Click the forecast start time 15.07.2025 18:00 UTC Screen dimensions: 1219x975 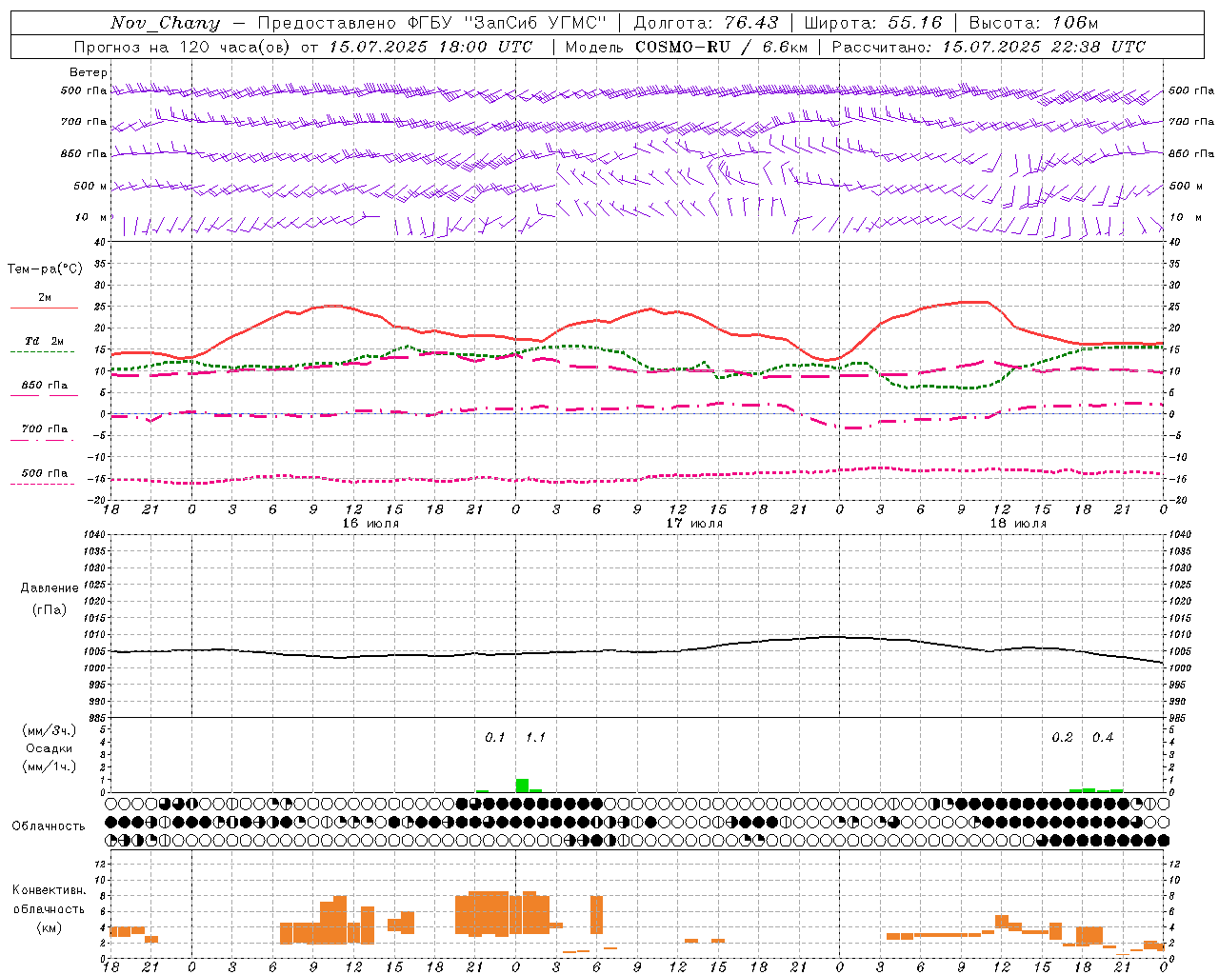[431, 47]
